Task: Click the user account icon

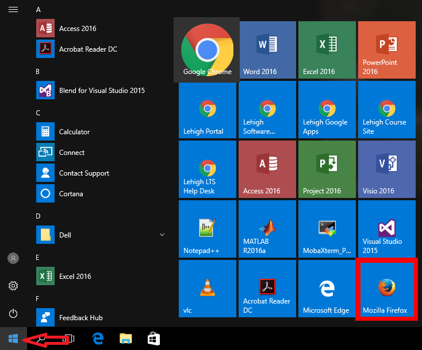Action: (x=13, y=258)
